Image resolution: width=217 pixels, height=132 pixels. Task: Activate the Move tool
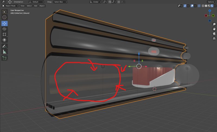pos(4,24)
